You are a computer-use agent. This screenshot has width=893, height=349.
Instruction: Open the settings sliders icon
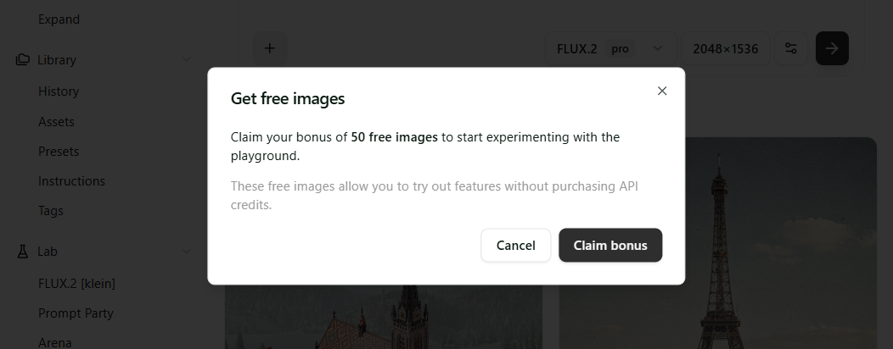[x=791, y=48]
